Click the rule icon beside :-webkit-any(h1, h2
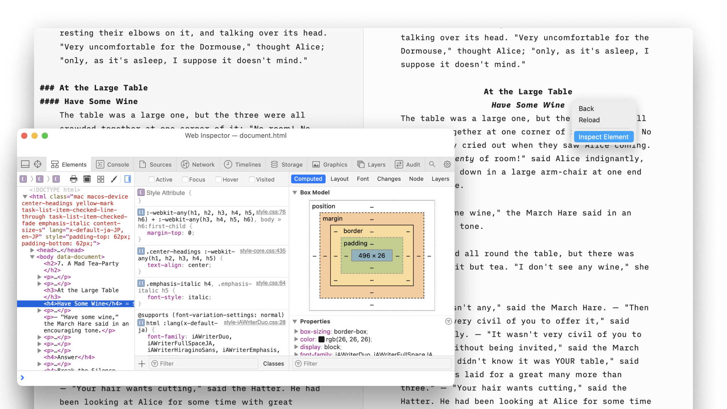The image size is (727, 409). (x=141, y=212)
